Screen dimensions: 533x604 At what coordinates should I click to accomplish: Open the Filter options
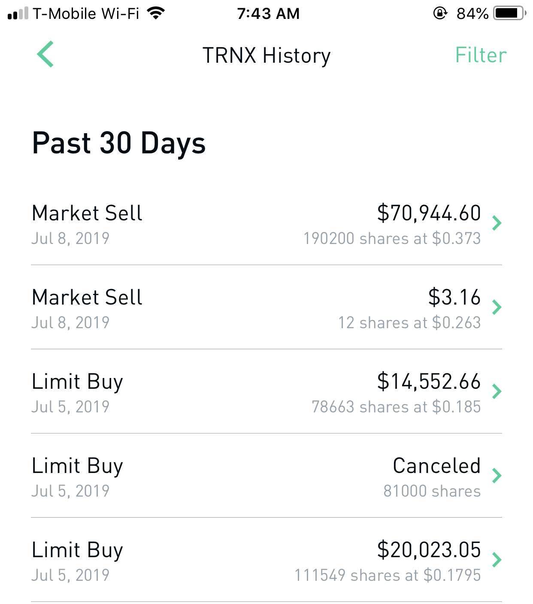click(481, 55)
